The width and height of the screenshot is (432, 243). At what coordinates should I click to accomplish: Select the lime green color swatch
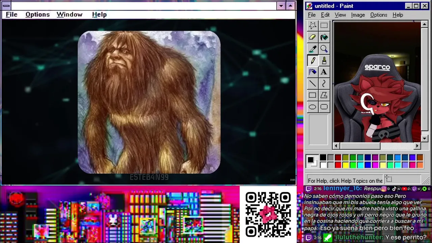pos(353,165)
